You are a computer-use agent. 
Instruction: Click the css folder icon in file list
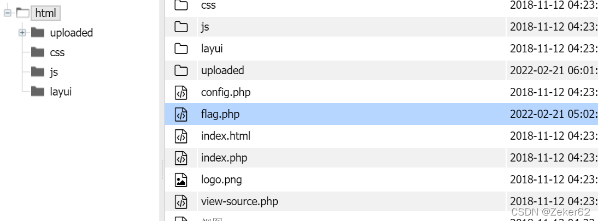click(181, 5)
